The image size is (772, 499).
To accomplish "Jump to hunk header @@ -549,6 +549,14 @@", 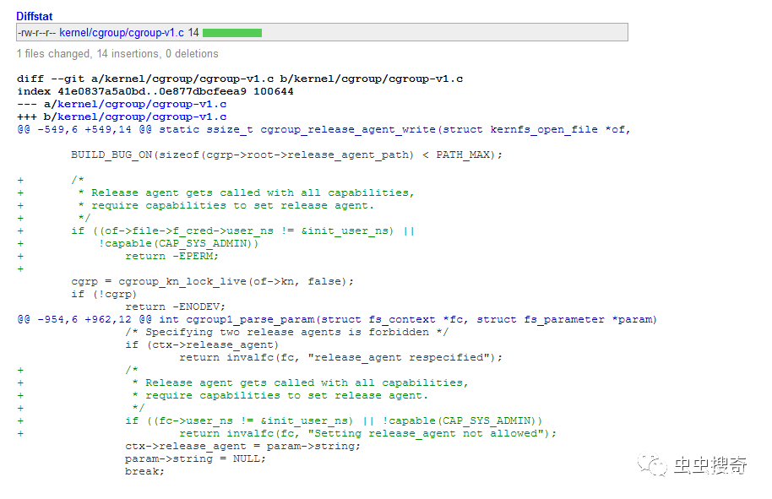I will (x=84, y=129).
